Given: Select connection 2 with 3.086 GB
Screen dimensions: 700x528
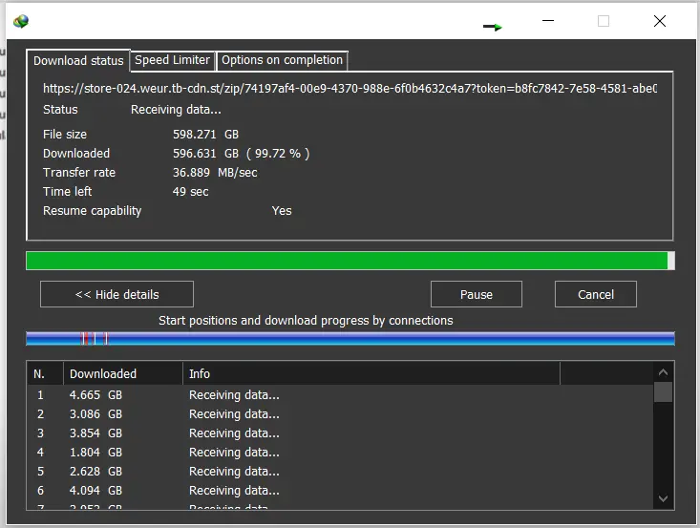Looking at the screenshot, I should tap(340, 414).
